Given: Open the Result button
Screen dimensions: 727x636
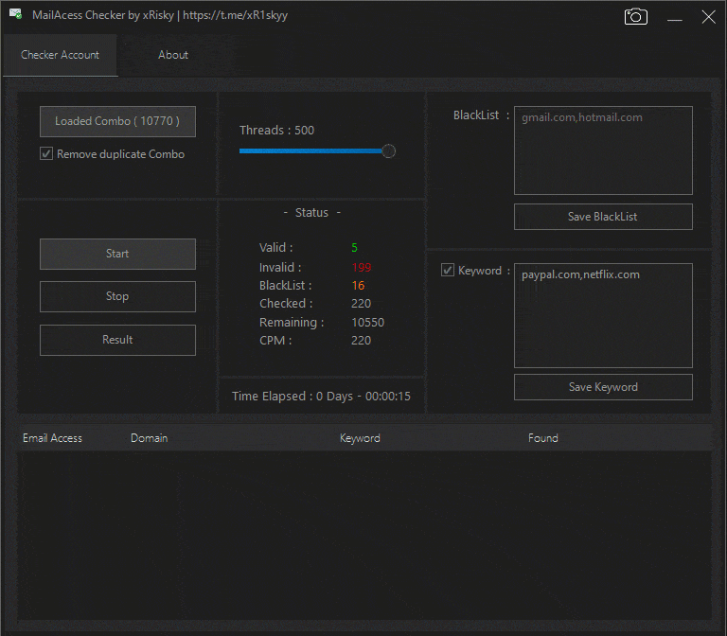Looking at the screenshot, I should coord(117,340).
